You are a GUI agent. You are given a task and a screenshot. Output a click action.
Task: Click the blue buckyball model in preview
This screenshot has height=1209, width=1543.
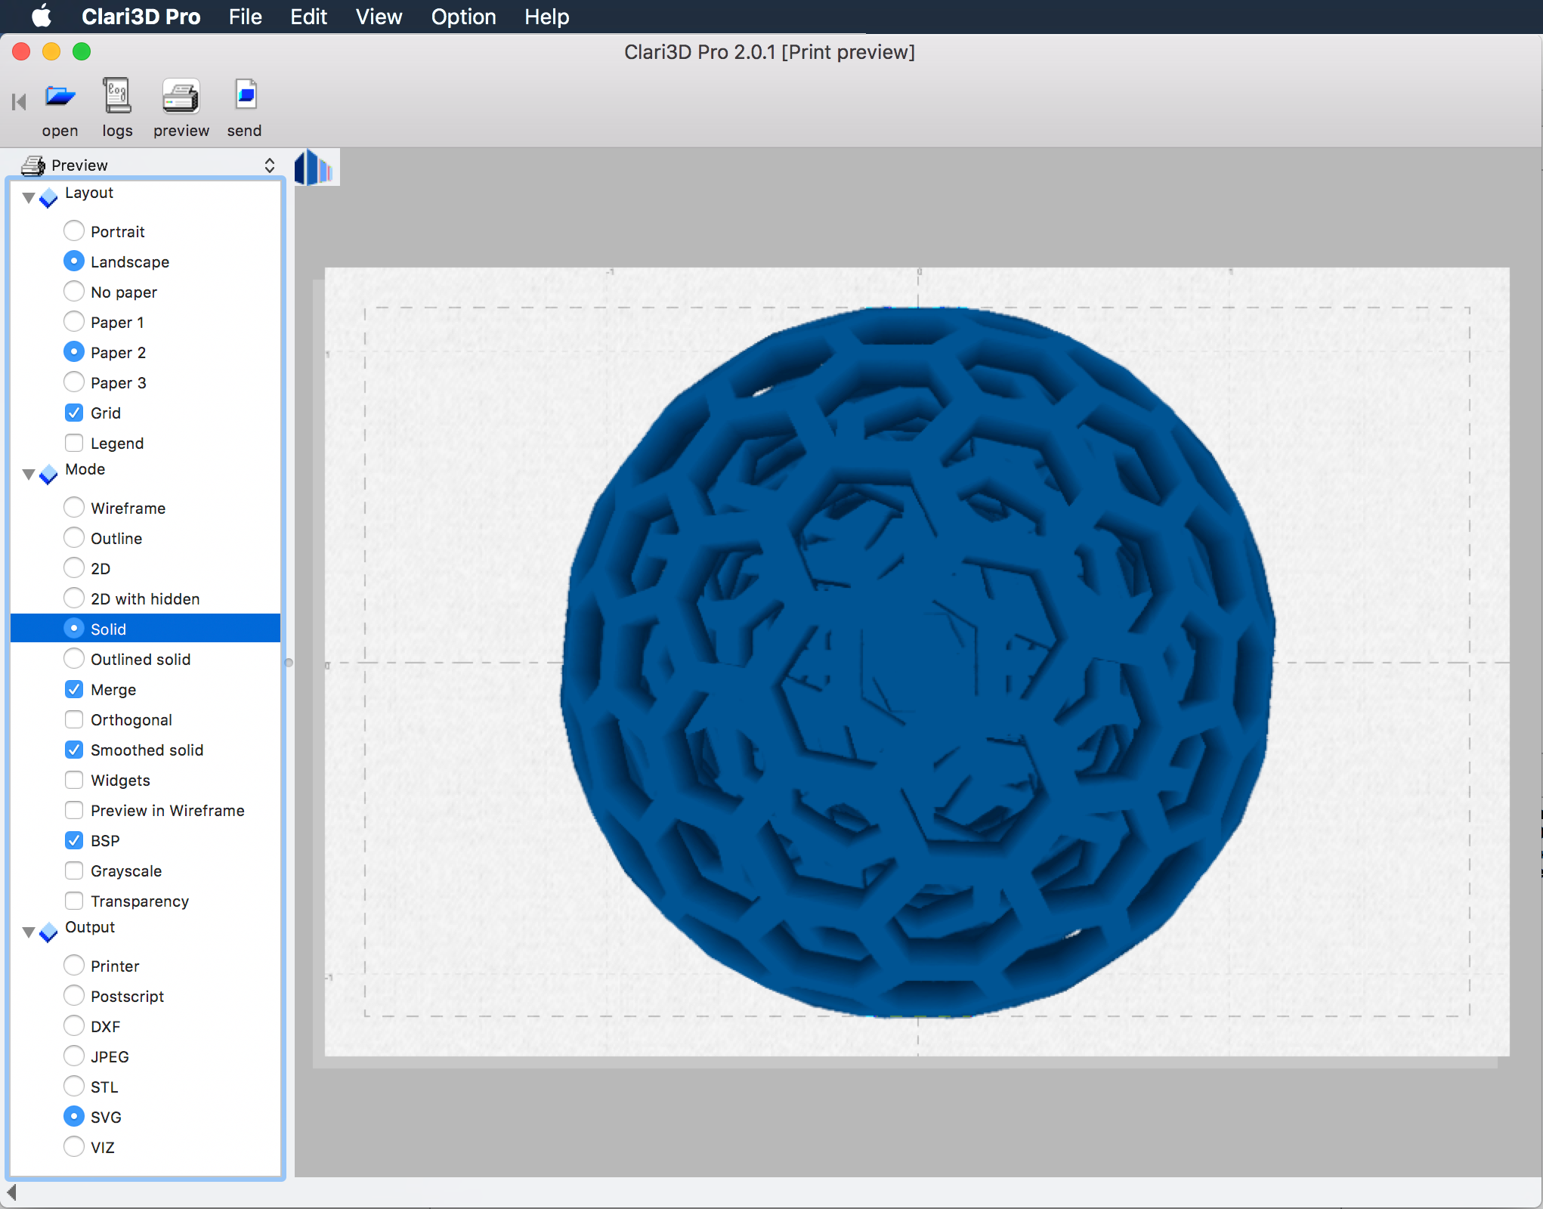[x=917, y=662]
